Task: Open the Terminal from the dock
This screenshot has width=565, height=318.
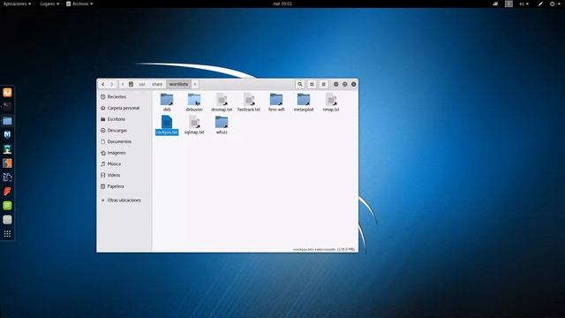Action: [x=7, y=106]
